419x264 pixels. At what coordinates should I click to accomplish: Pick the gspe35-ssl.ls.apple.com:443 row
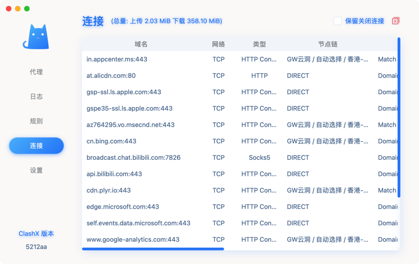pos(240,108)
